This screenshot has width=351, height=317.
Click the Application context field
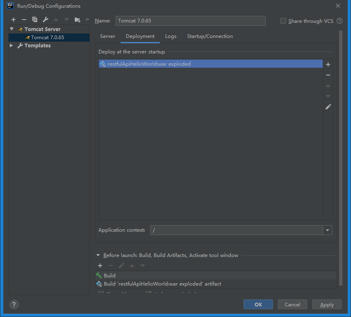point(237,230)
